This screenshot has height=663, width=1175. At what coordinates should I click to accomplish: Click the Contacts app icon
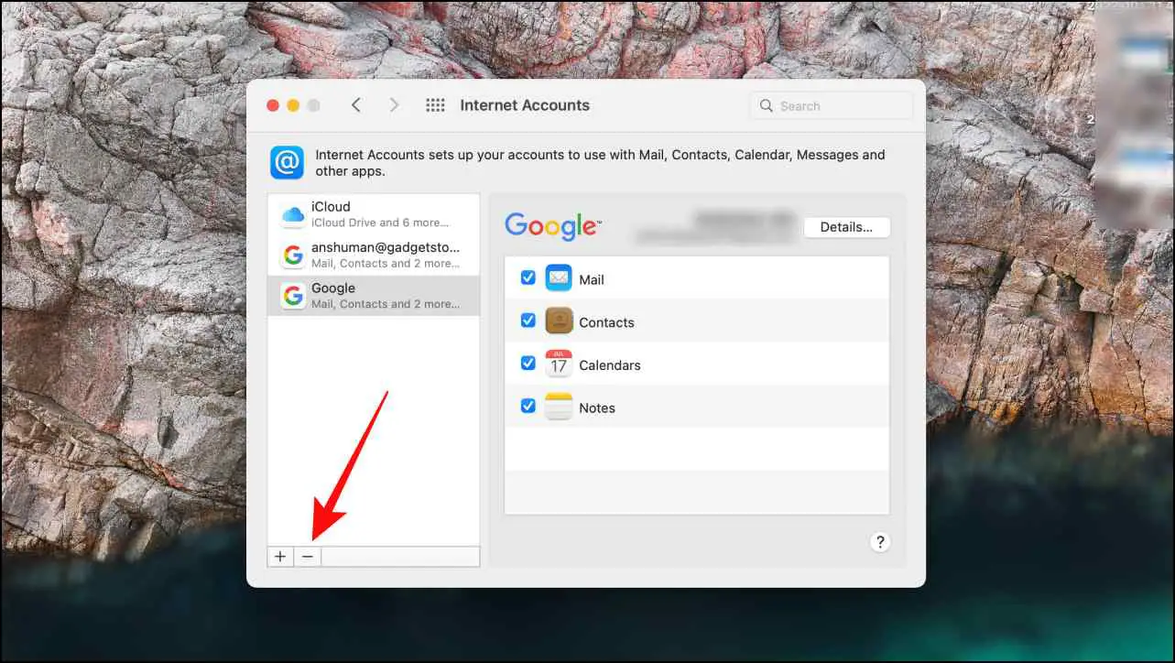559,321
